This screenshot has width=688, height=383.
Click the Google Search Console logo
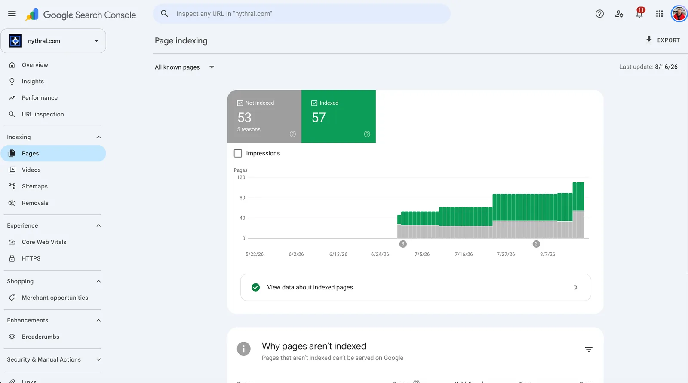point(80,15)
